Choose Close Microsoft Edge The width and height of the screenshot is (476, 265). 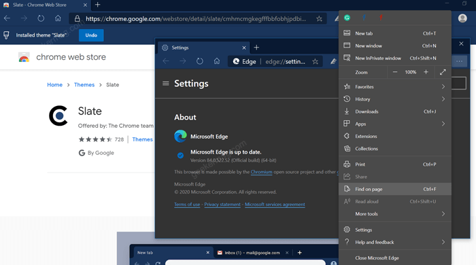click(394, 258)
